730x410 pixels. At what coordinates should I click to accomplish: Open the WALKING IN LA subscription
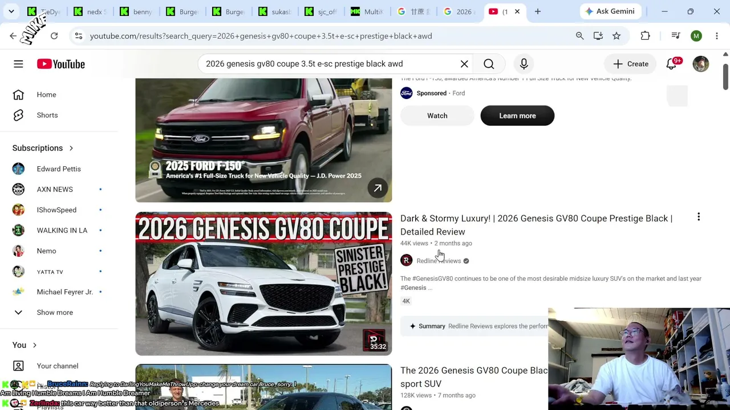coord(59,230)
